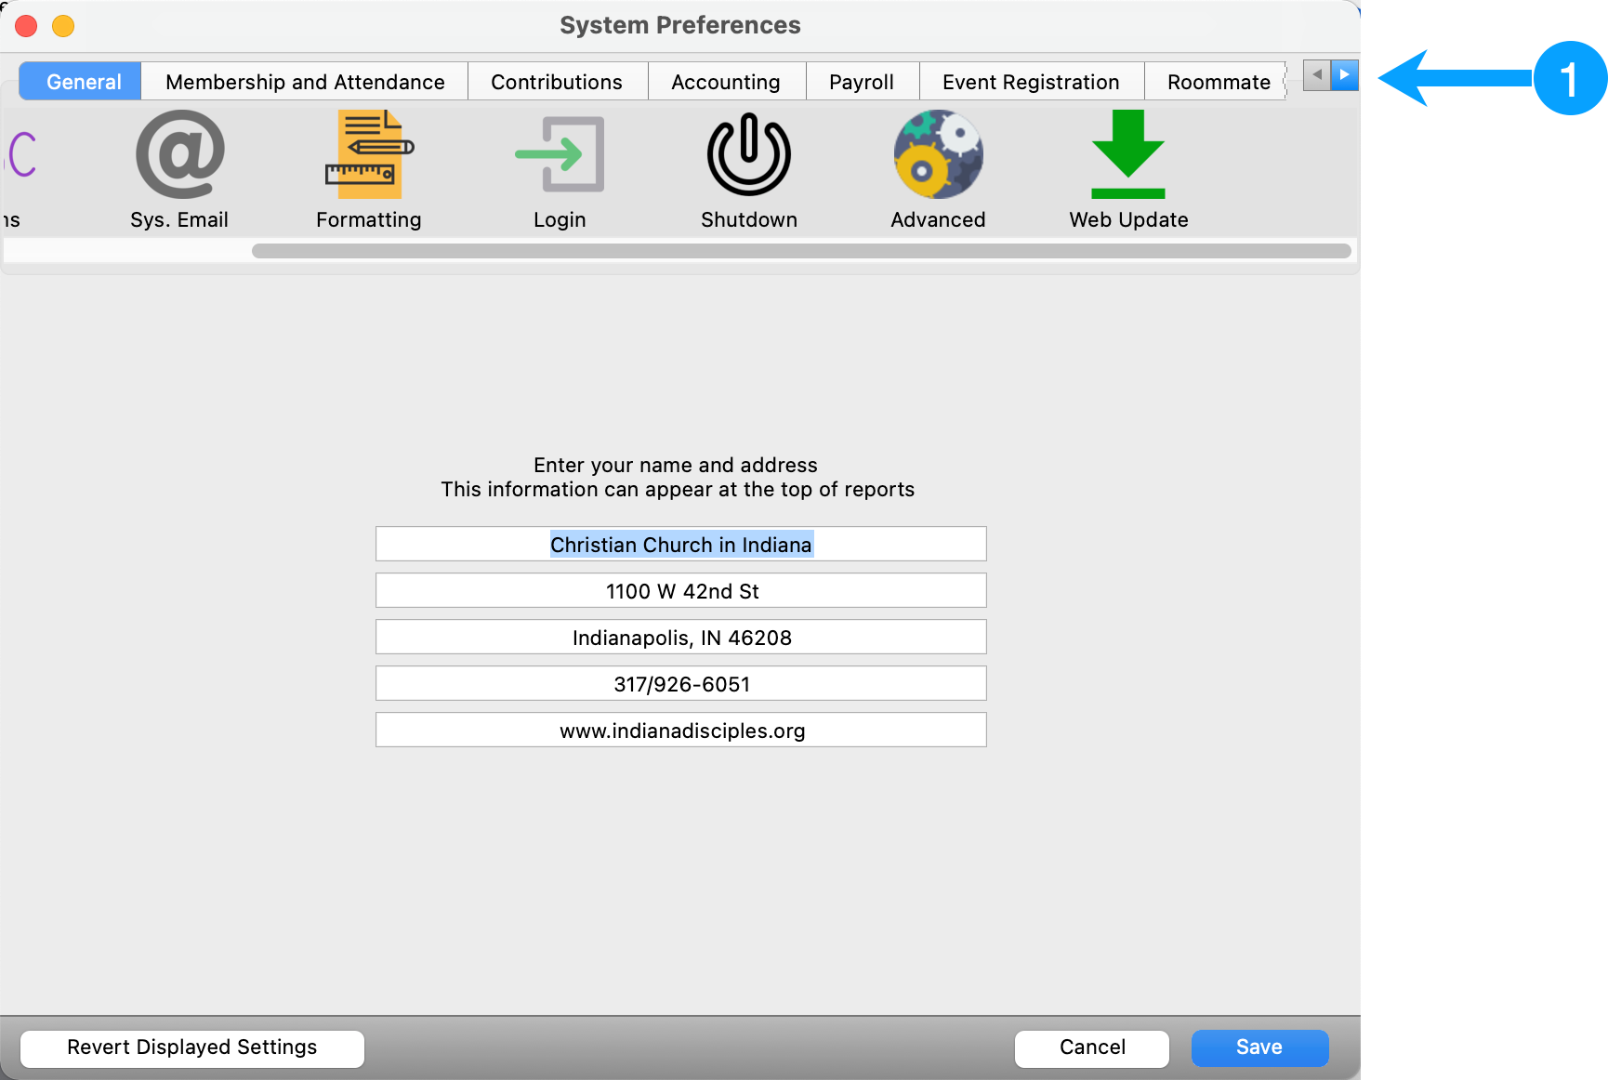Open the Formatting preferences icon

point(369,154)
